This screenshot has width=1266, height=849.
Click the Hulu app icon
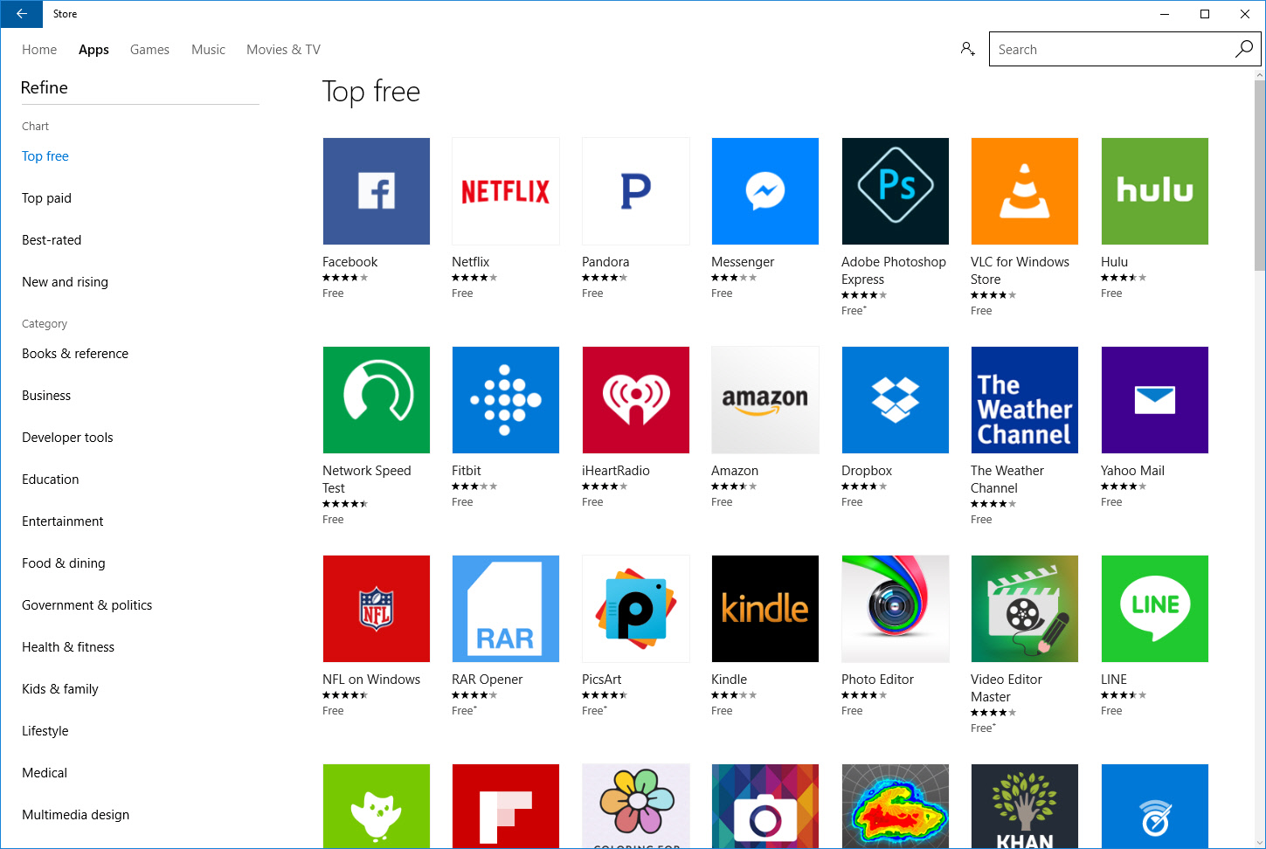(x=1155, y=191)
